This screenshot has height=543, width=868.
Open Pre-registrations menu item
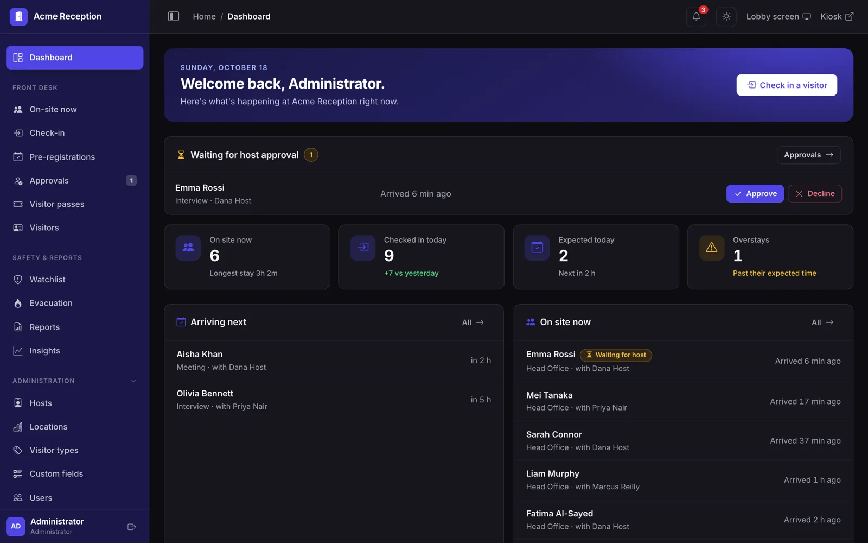tap(75, 157)
